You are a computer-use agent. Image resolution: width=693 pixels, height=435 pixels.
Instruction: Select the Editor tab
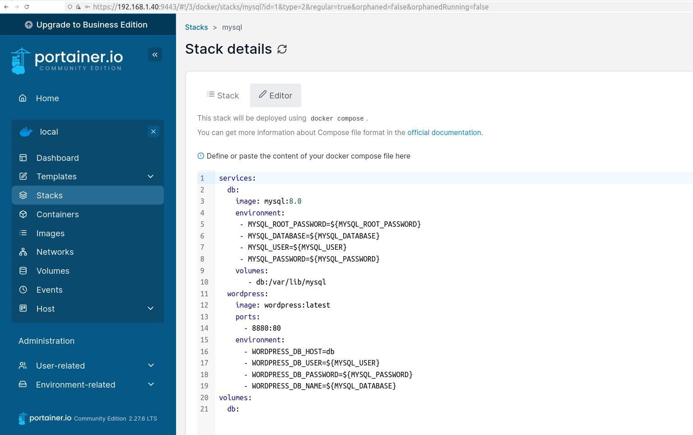click(275, 95)
